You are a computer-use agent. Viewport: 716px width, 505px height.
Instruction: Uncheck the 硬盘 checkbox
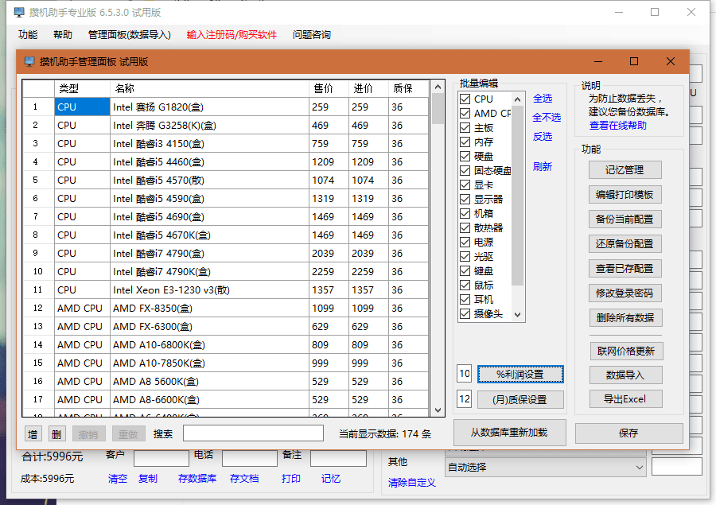(465, 156)
